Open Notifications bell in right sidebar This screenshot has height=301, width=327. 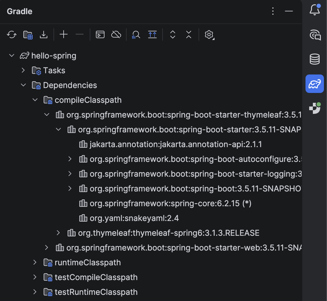point(315,10)
